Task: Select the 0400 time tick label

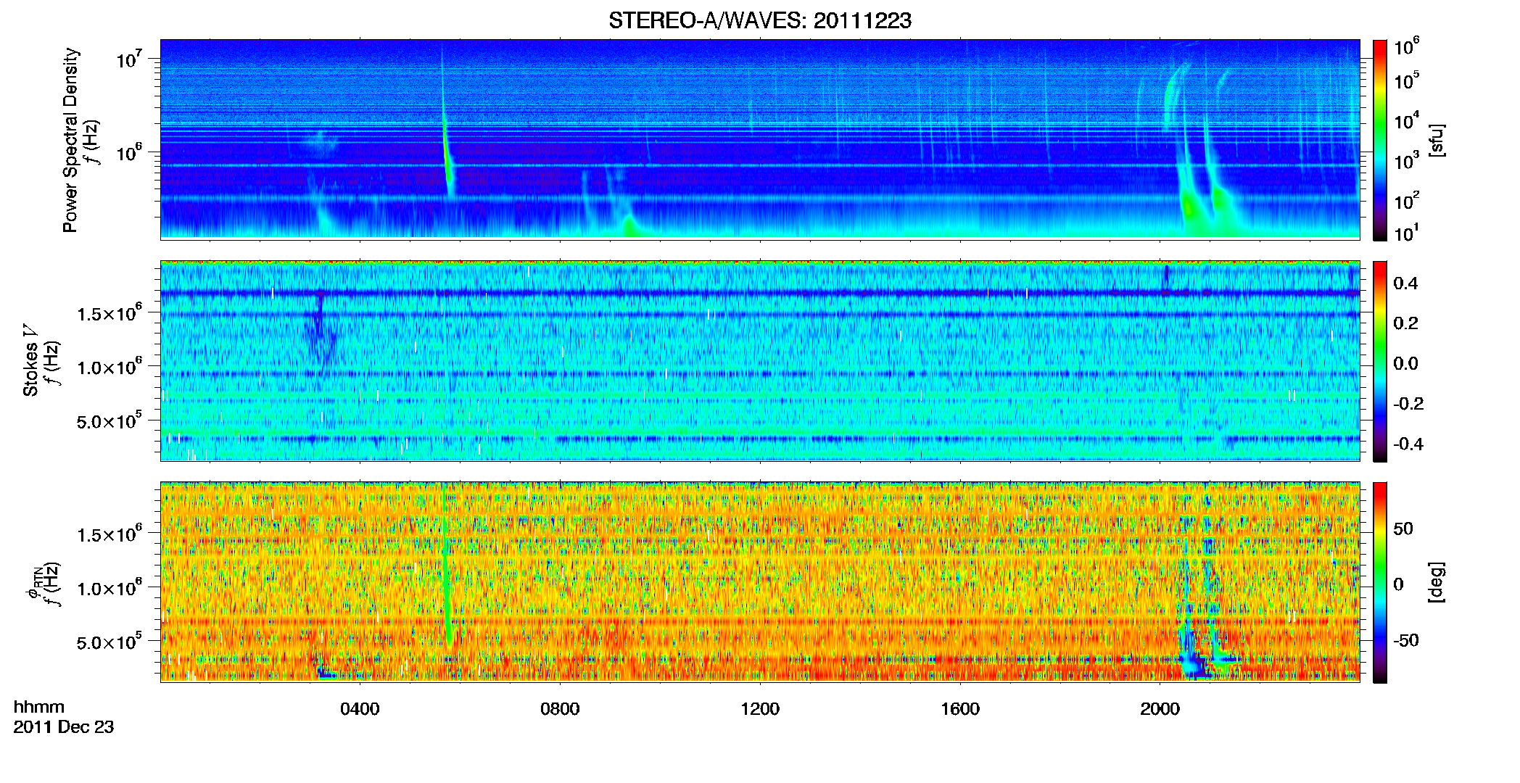Action: pos(360,709)
